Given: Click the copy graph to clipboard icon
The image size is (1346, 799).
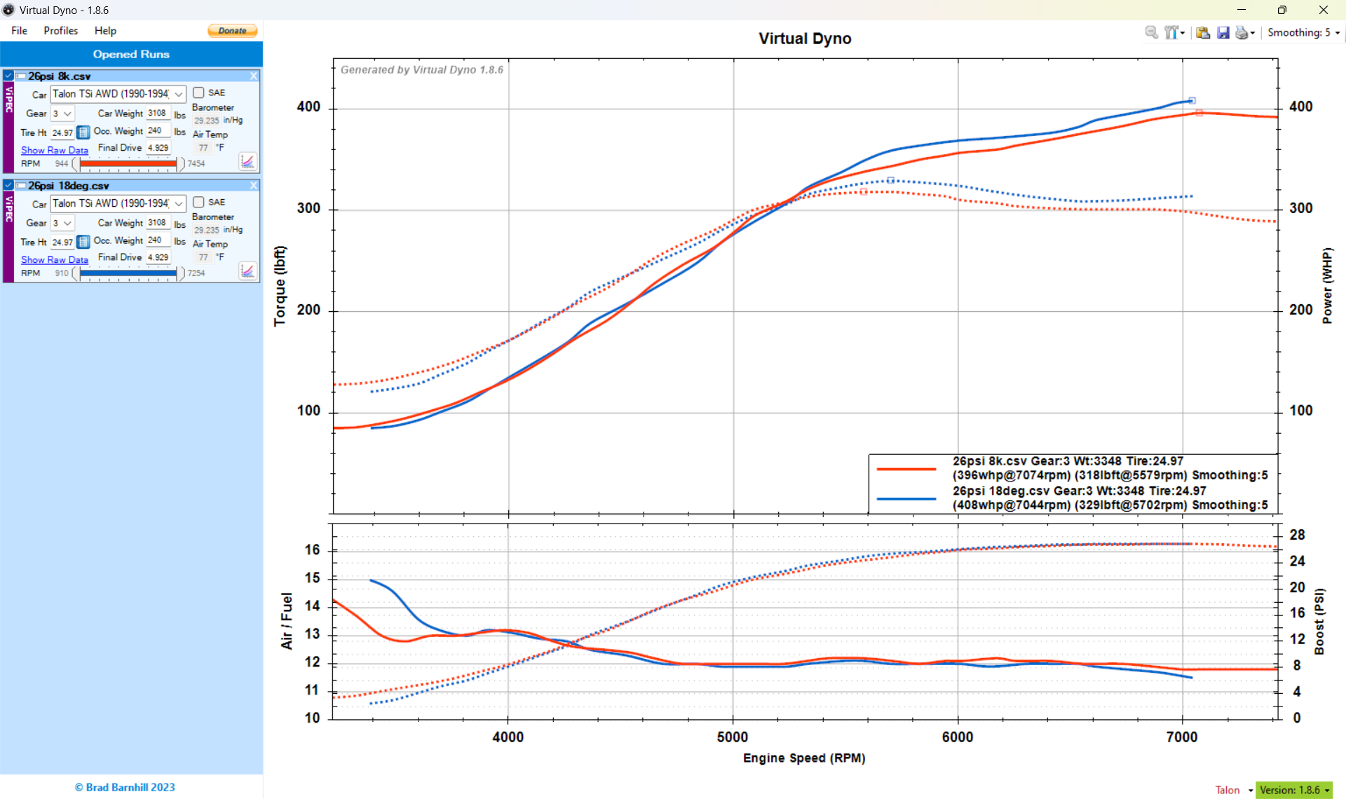Looking at the screenshot, I should tap(1203, 32).
